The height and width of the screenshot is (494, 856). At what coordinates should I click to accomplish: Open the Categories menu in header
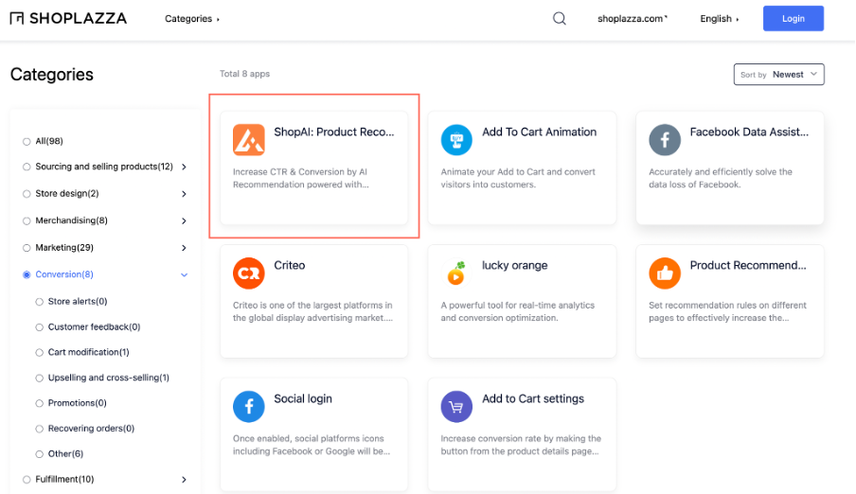pos(191,19)
